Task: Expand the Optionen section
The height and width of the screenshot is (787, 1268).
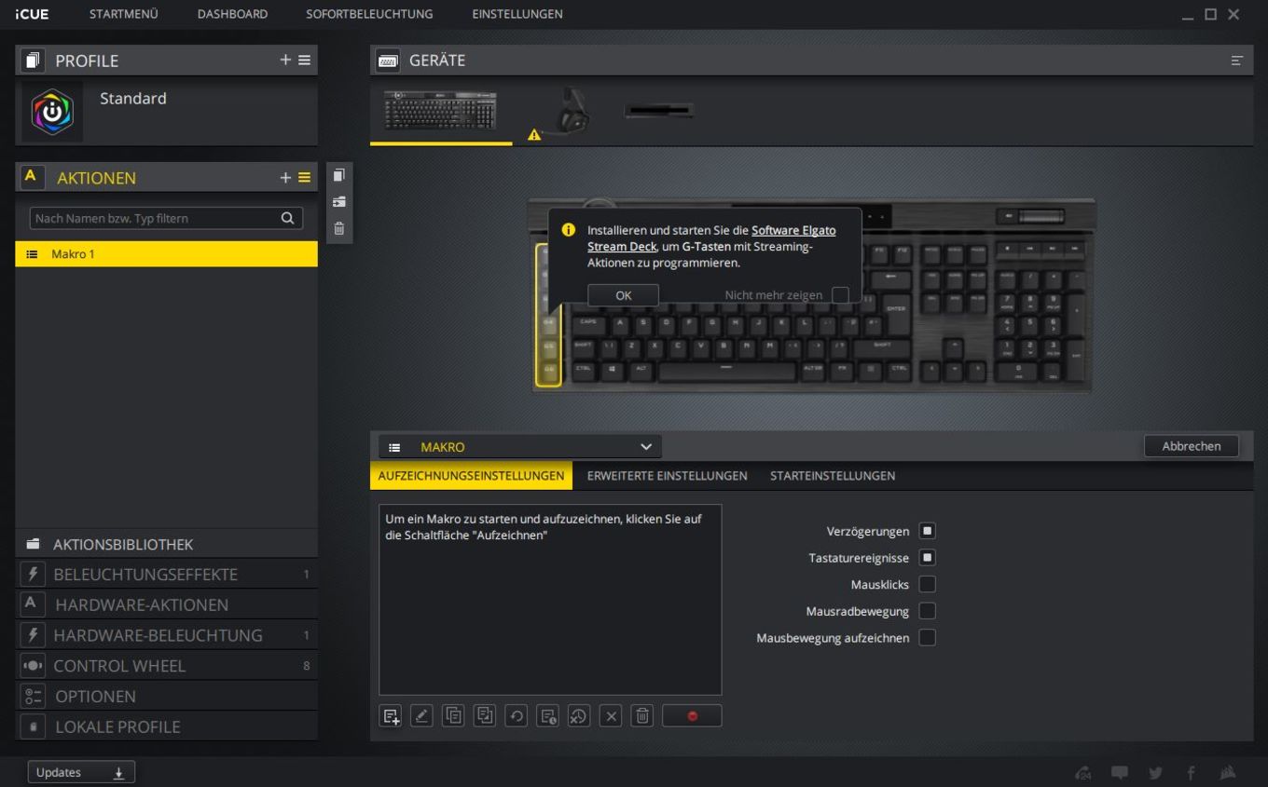Action: [x=166, y=696]
